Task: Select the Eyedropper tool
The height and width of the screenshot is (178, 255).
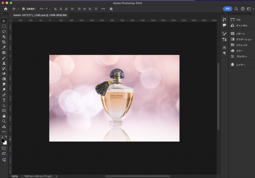Action: point(4,47)
